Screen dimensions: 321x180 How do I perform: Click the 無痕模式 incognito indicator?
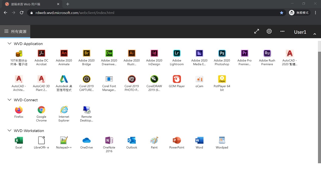299,12
